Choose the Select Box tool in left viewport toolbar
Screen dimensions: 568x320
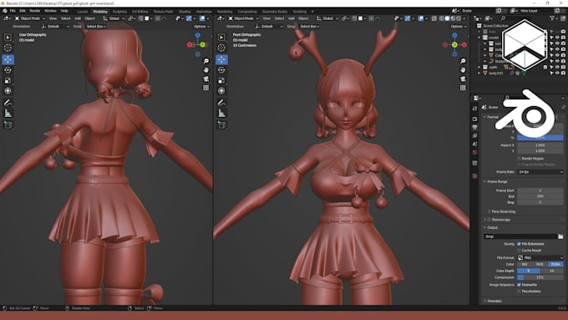8,38
